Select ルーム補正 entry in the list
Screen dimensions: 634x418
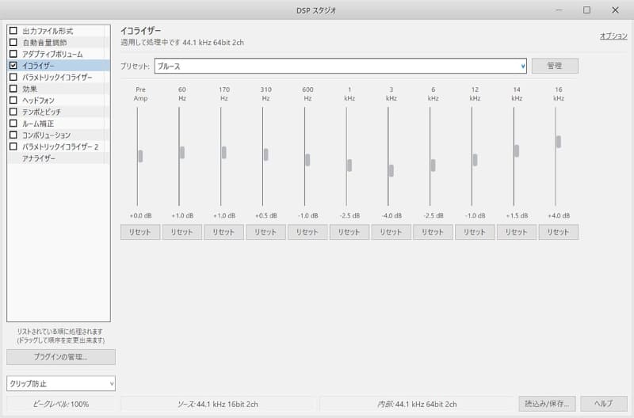coord(59,123)
